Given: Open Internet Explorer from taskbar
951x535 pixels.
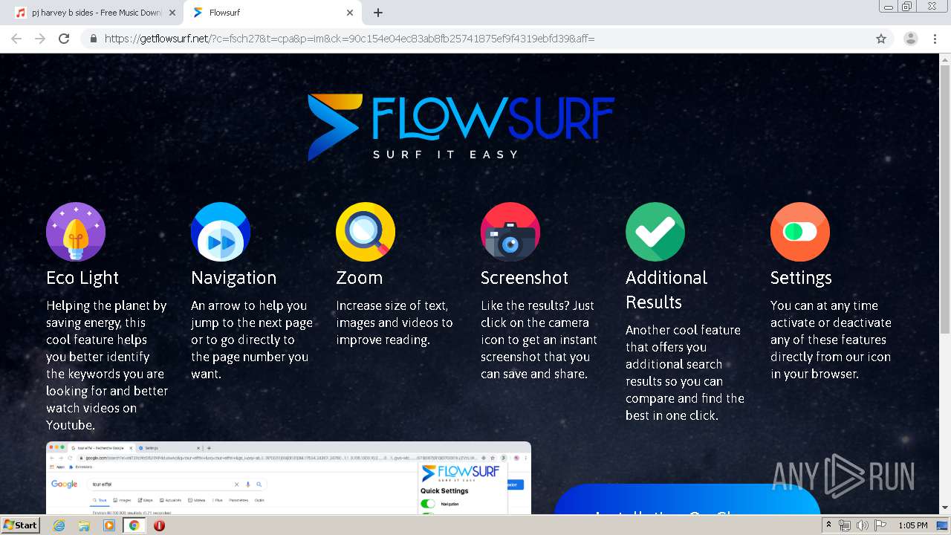Looking at the screenshot, I should 59,525.
